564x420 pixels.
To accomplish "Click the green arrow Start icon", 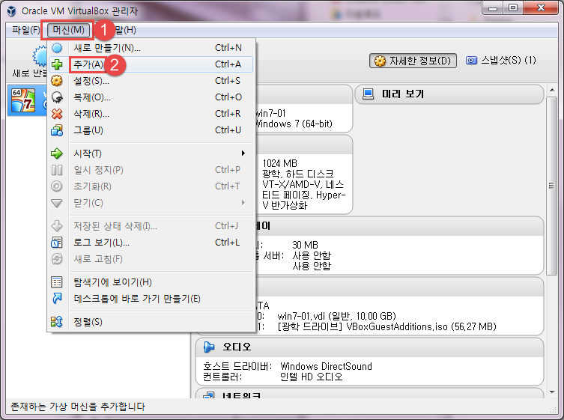I will point(57,153).
